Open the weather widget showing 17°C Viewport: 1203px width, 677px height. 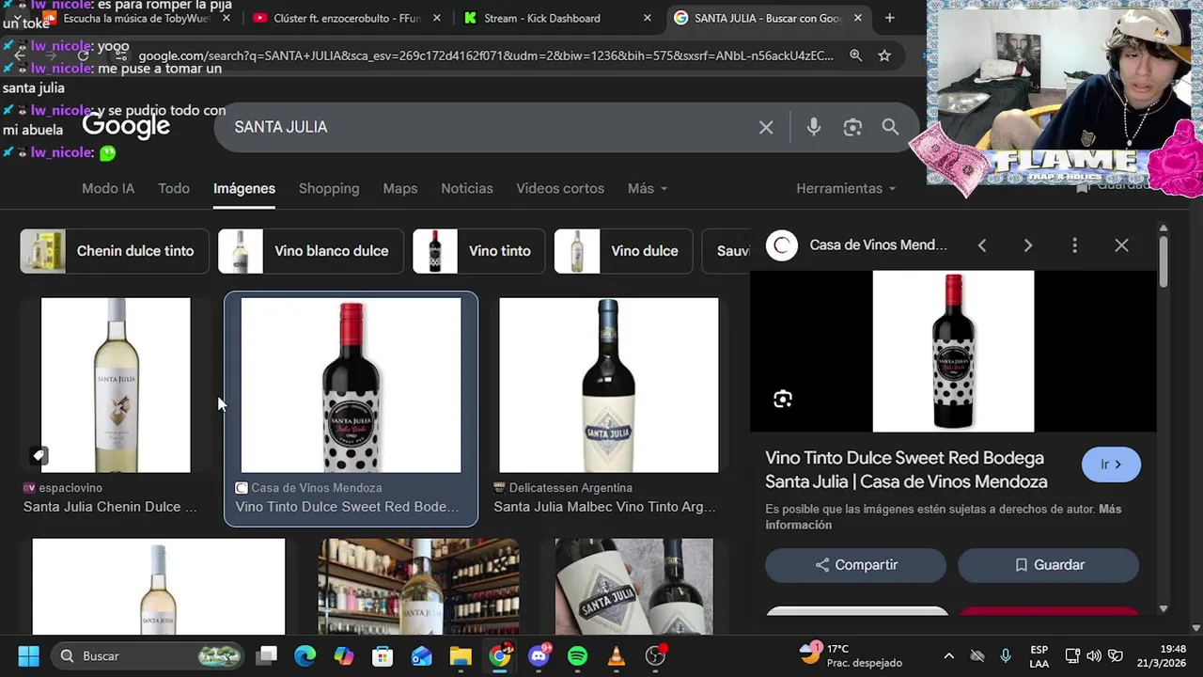coord(851,655)
